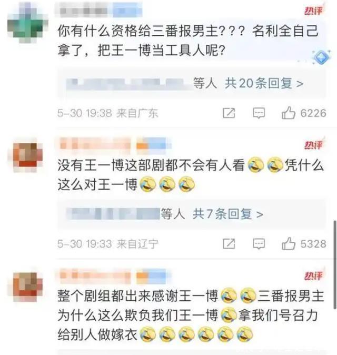This screenshot has height=355, width=337.
Task: Tap the 热评 tag on third comment
Action: 313,275
